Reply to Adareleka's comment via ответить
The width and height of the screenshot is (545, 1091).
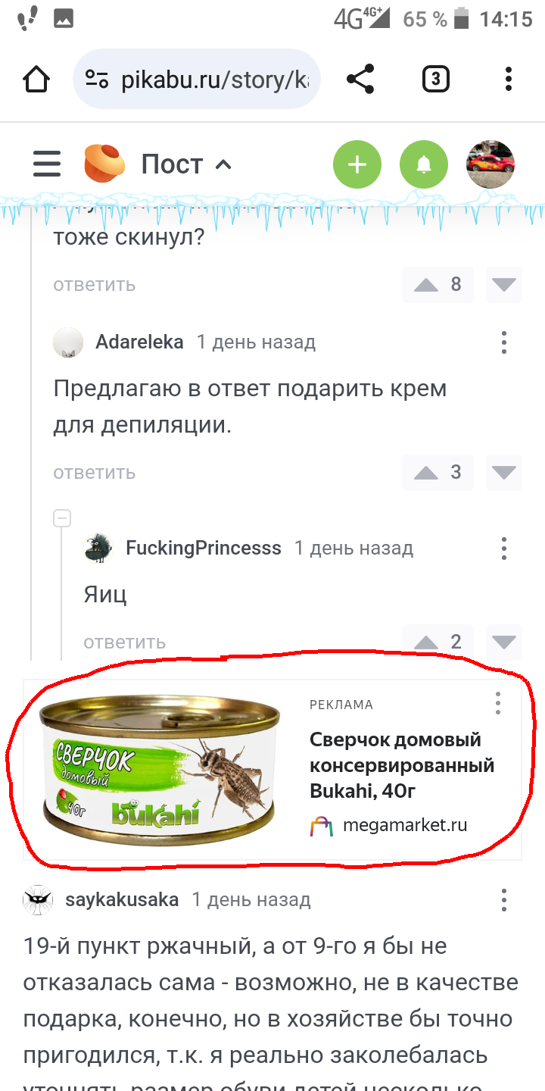click(x=94, y=473)
